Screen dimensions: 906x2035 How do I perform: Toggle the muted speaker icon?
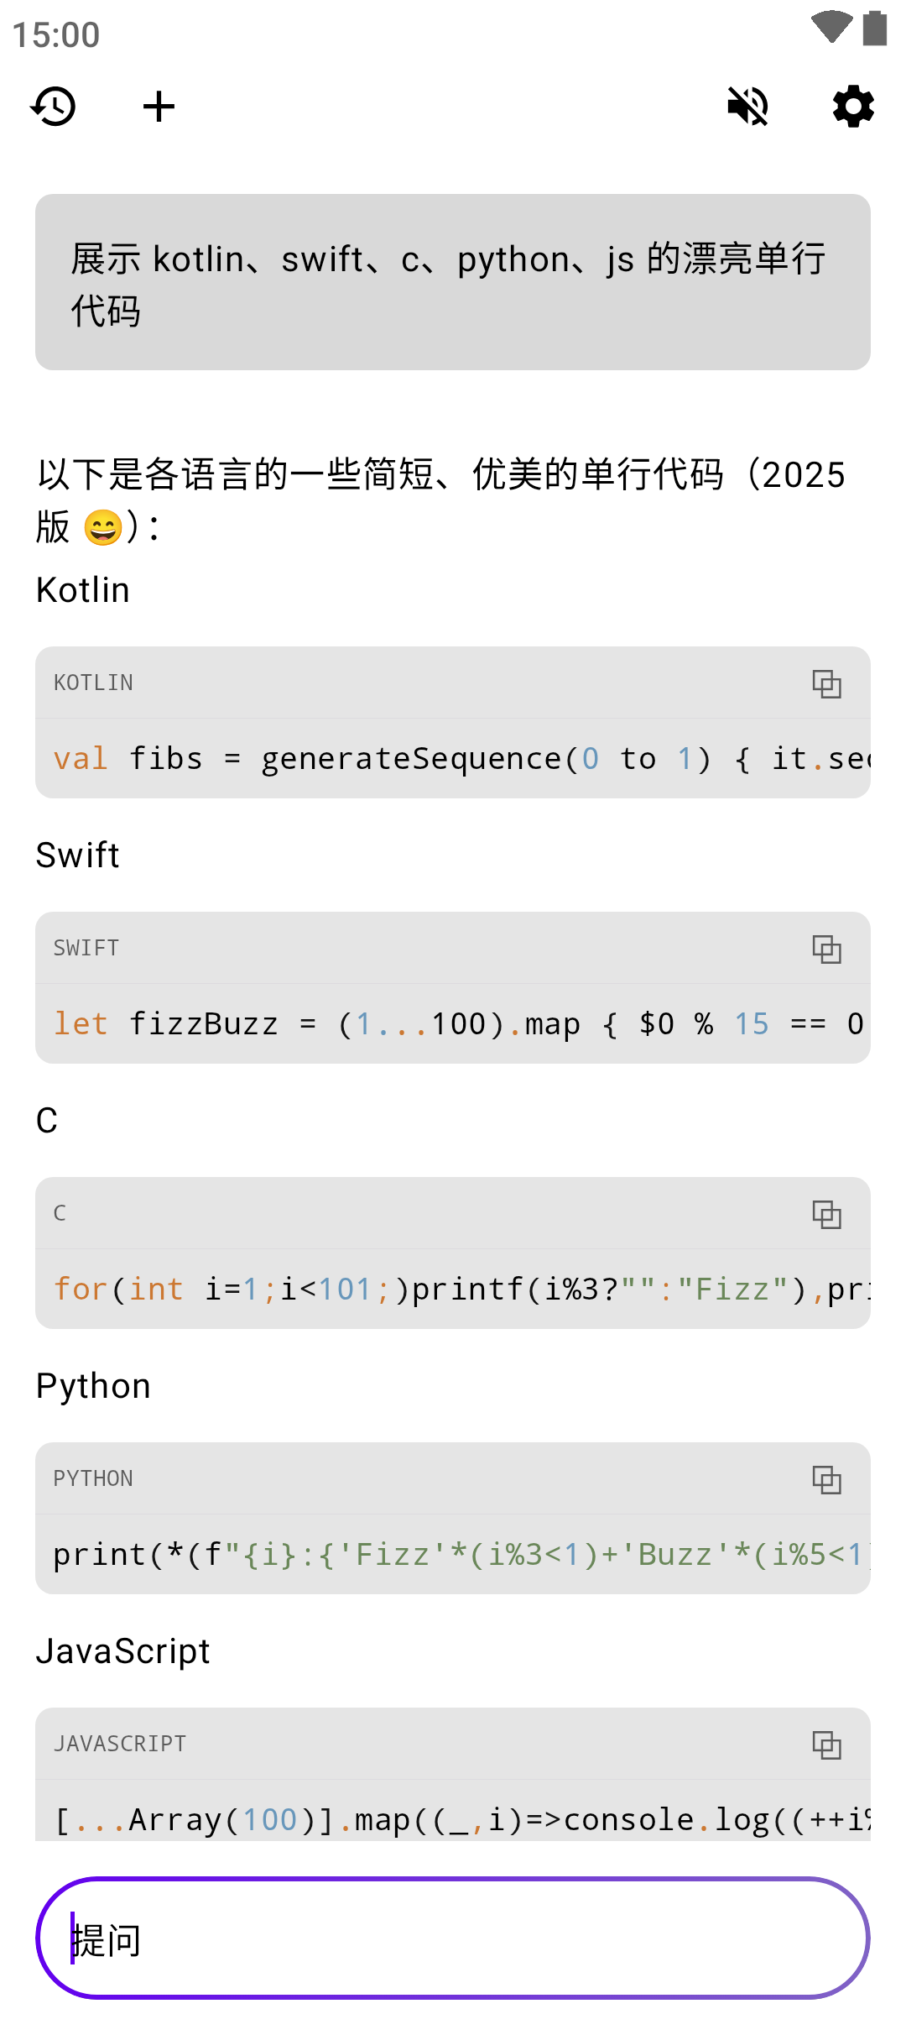click(x=747, y=107)
